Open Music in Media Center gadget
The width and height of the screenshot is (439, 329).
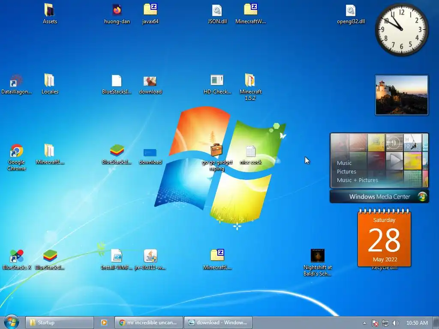[x=344, y=163]
